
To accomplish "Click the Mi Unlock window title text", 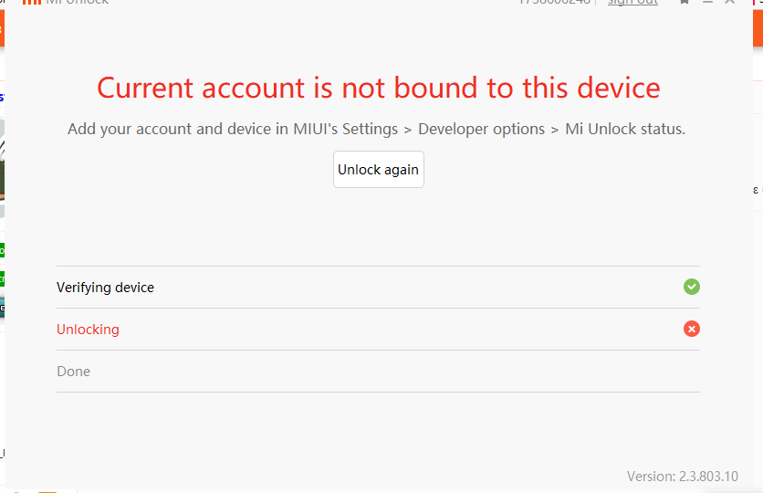I will (x=78, y=3).
